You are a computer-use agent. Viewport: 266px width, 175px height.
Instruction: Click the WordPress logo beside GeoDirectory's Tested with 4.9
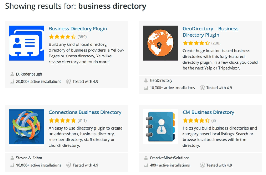click(202, 88)
